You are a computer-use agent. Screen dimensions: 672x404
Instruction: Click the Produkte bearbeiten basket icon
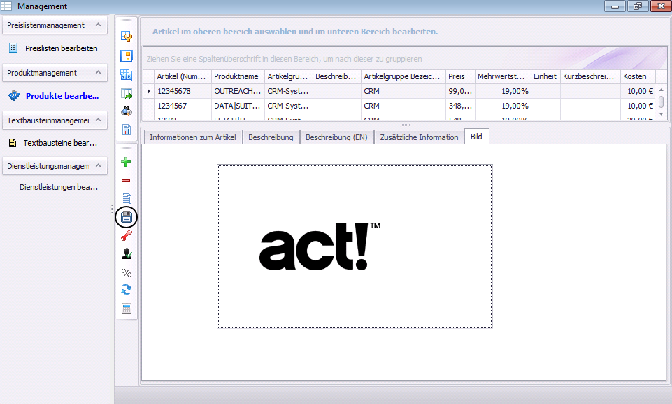pos(14,95)
